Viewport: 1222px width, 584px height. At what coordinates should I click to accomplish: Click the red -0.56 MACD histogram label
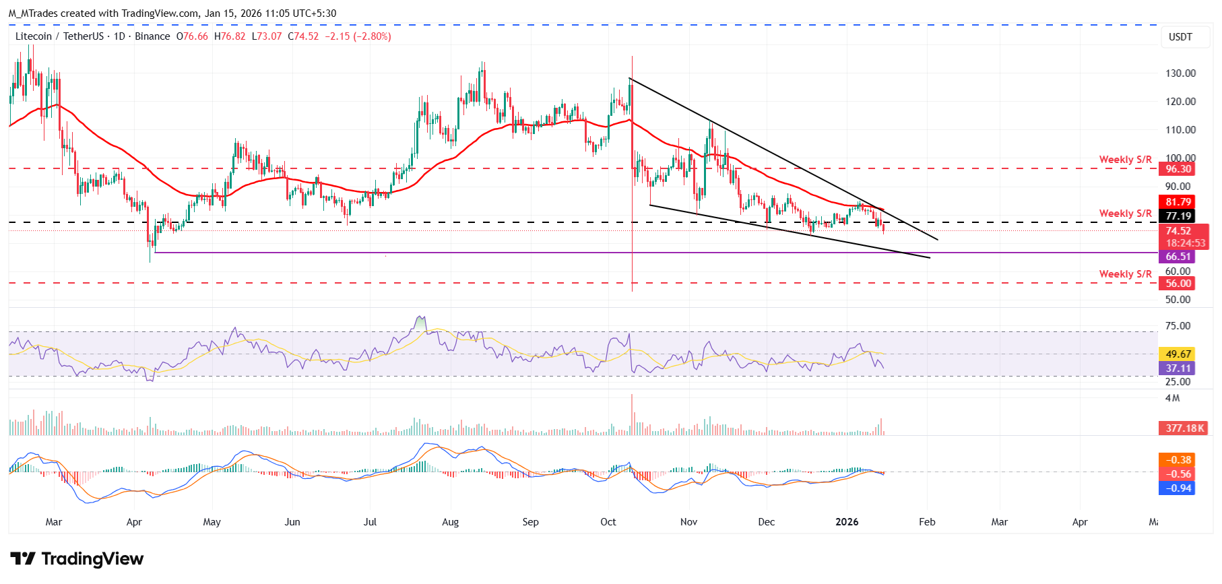[1178, 474]
